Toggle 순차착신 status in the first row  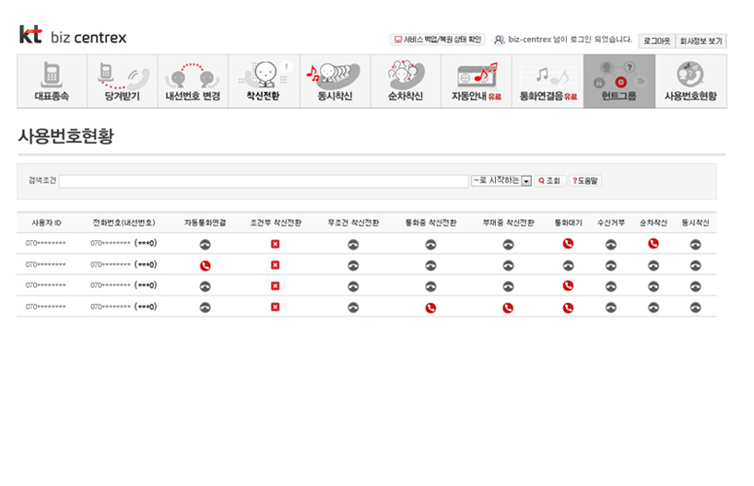(x=654, y=244)
